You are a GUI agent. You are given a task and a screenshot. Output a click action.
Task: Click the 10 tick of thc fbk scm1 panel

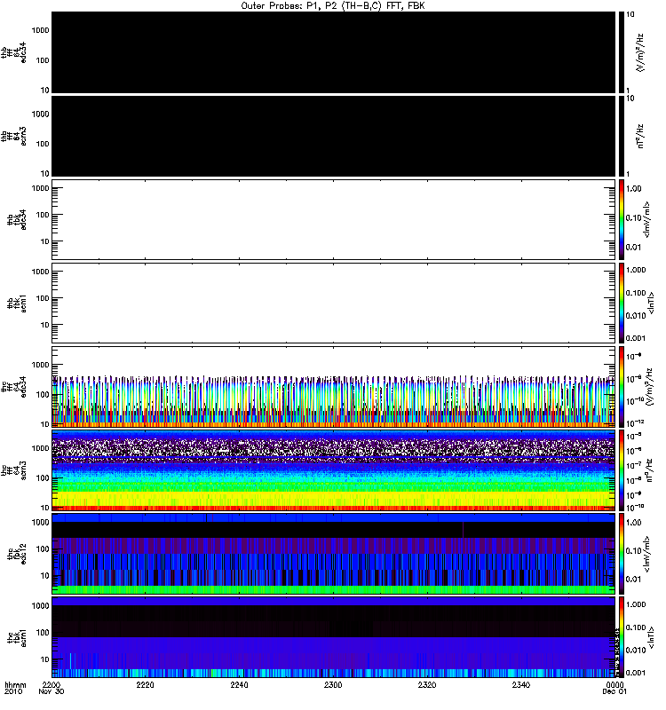45,659
